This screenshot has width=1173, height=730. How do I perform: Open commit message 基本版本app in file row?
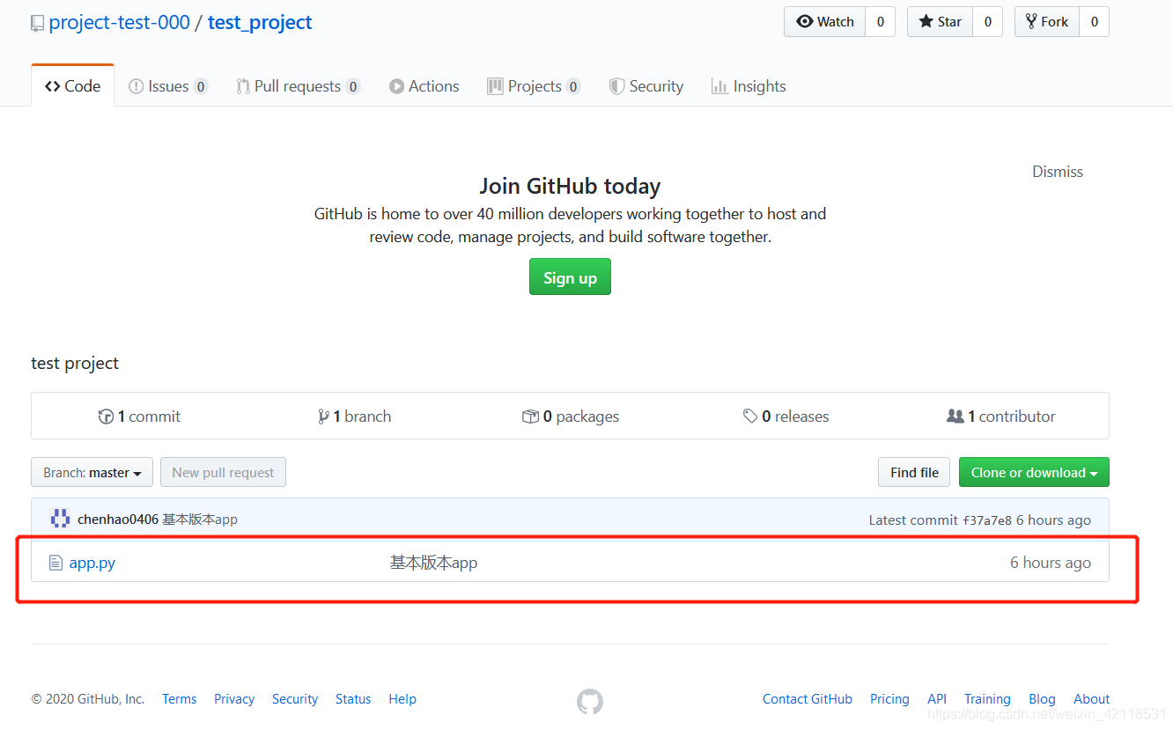pyautogui.click(x=434, y=563)
